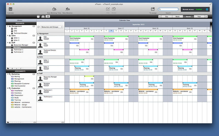Click the To assign icon
The image size is (219, 136).
pos(153,9)
